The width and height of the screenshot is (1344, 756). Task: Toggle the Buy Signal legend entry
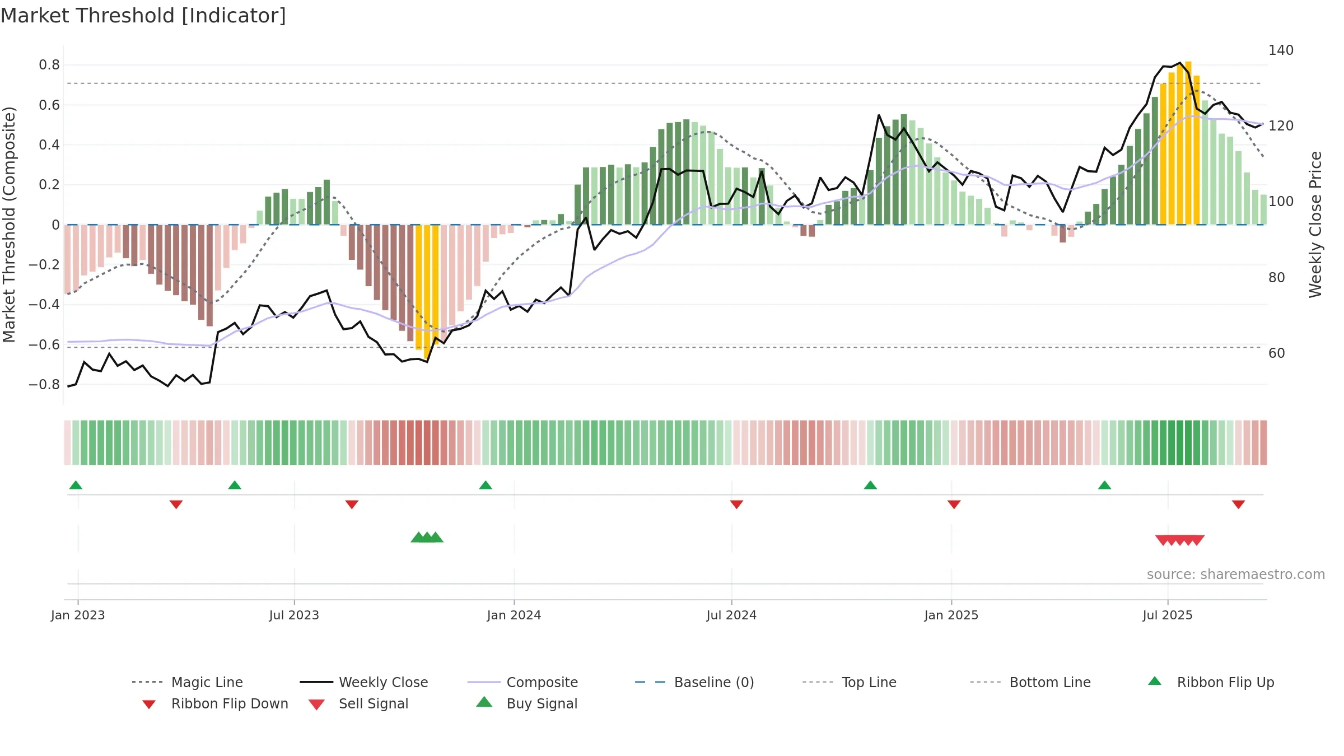click(526, 703)
